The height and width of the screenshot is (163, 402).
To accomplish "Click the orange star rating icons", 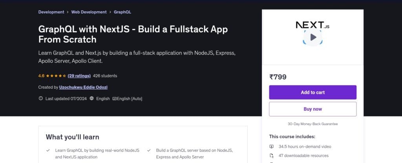I will (x=56, y=76).
